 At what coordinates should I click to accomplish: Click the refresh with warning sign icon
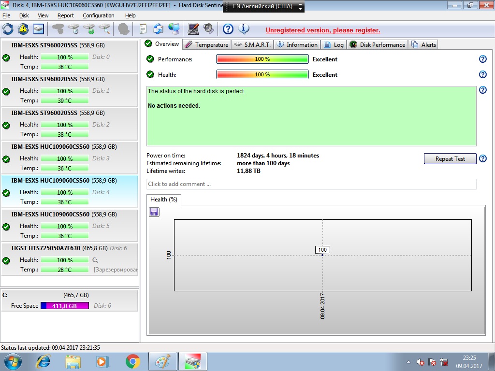[23, 29]
